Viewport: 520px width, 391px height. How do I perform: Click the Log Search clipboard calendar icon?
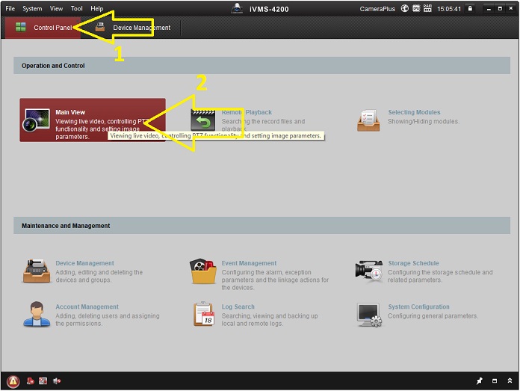tap(204, 314)
